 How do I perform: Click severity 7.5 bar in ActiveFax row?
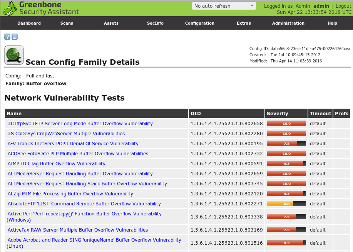pyautogui.click(x=286, y=230)
